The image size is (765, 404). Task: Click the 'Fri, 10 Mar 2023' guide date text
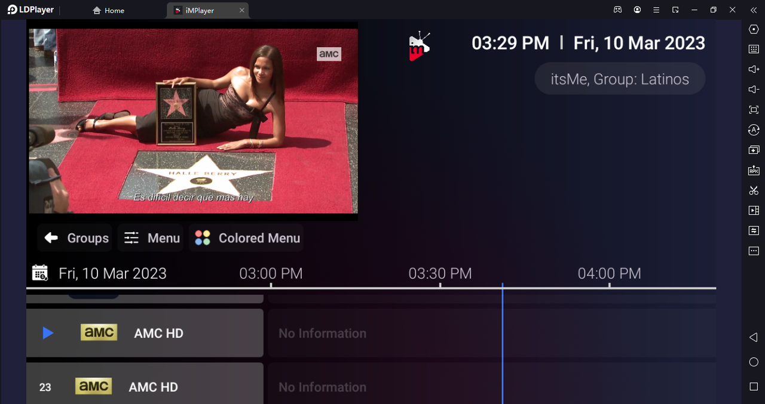(112, 273)
